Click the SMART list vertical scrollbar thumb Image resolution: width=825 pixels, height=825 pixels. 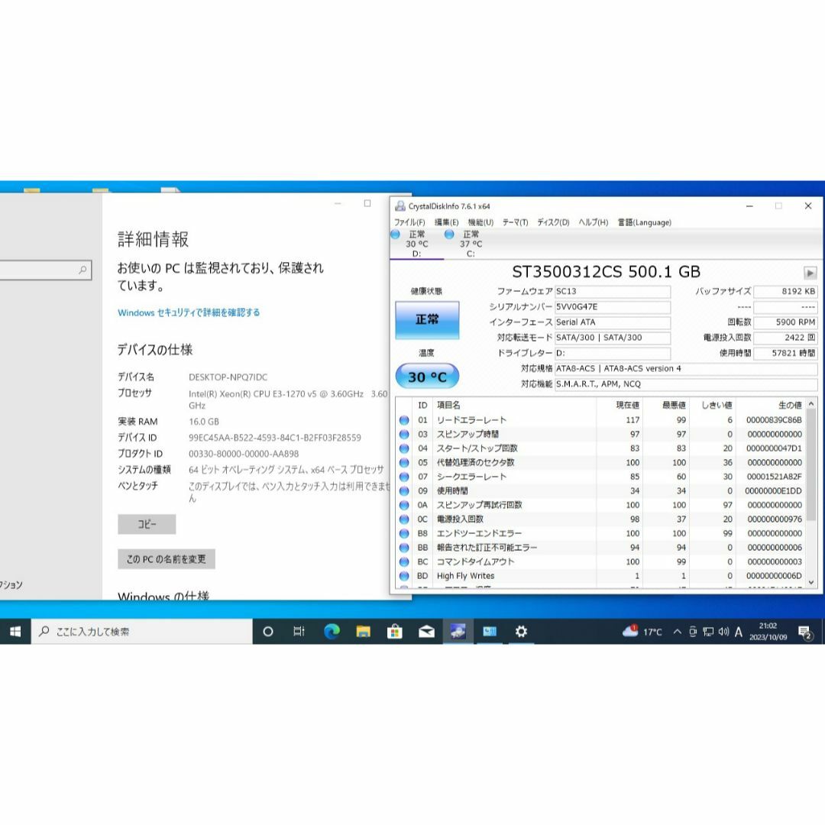coord(811,464)
